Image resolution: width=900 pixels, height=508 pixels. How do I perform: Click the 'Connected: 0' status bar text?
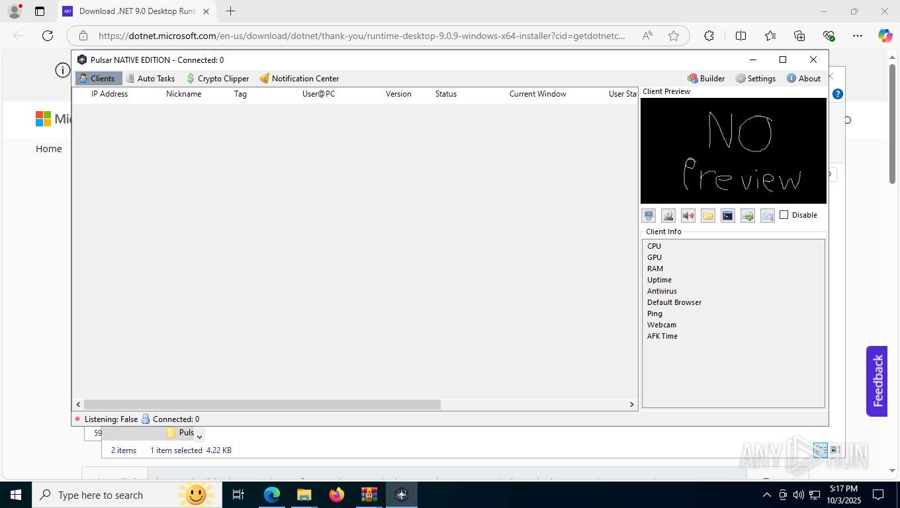(176, 419)
